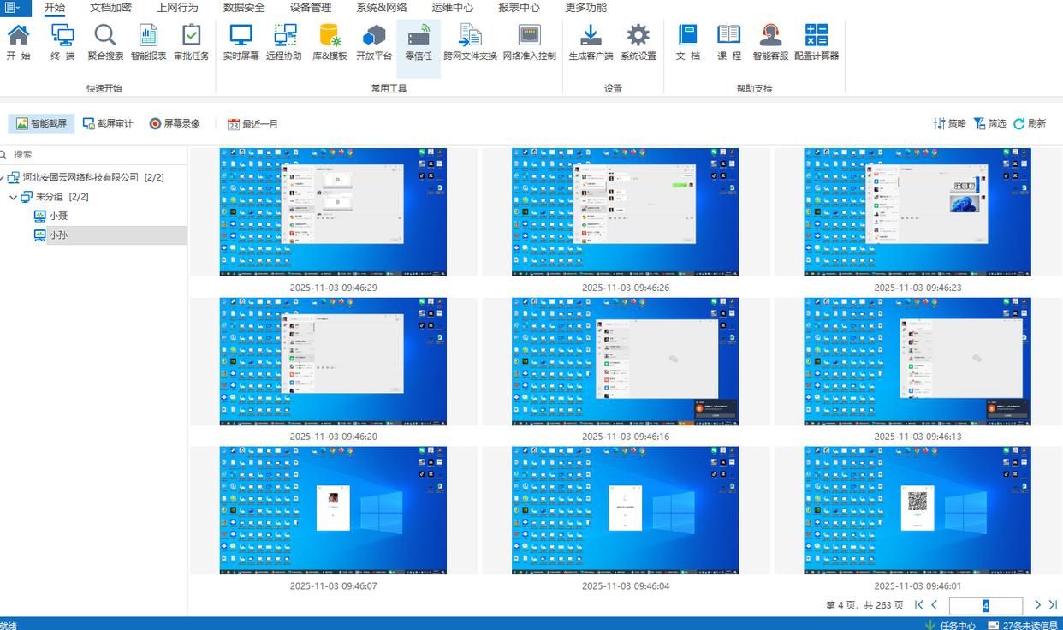Switch to 截屏审计 screenshot audit view

(108, 123)
